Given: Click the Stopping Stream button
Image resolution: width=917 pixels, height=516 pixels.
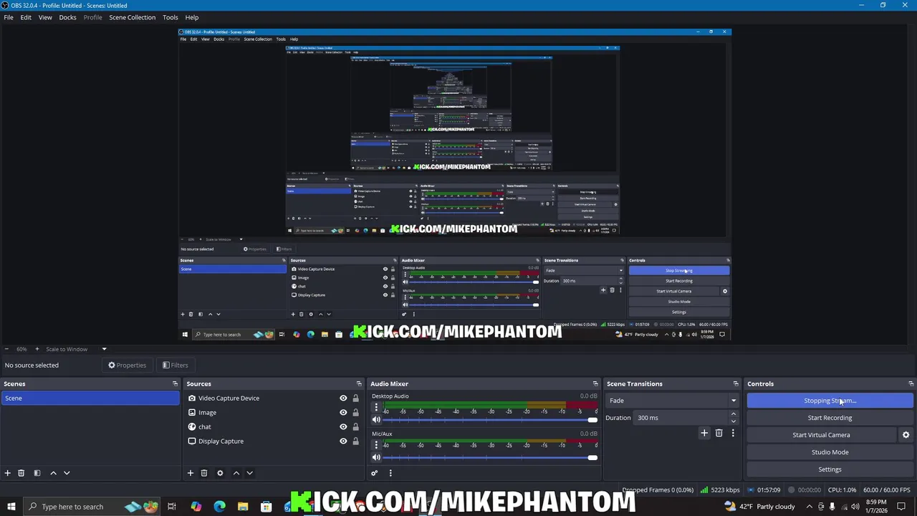Looking at the screenshot, I should [830, 401].
